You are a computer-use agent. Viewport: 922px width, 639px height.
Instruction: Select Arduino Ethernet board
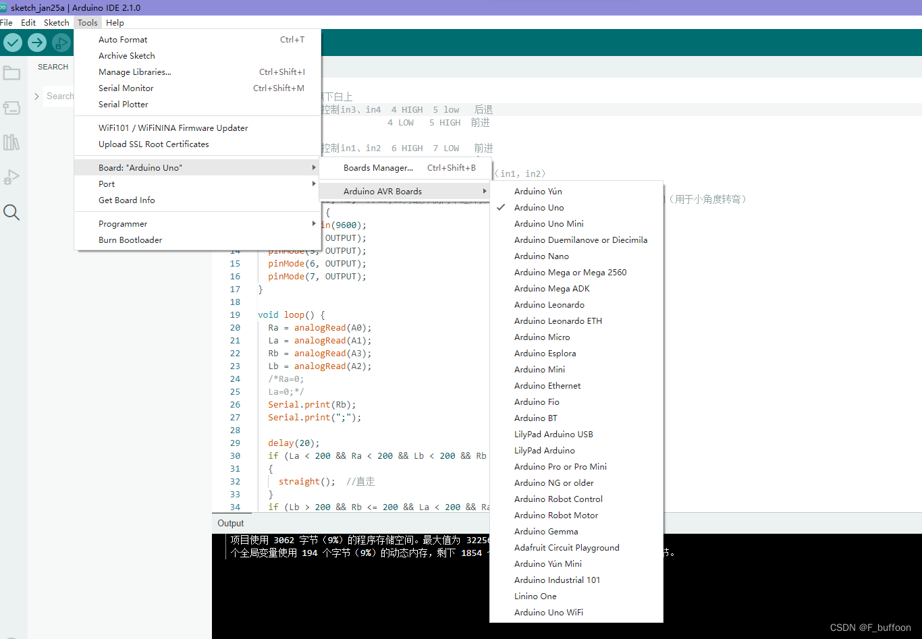click(x=576, y=385)
